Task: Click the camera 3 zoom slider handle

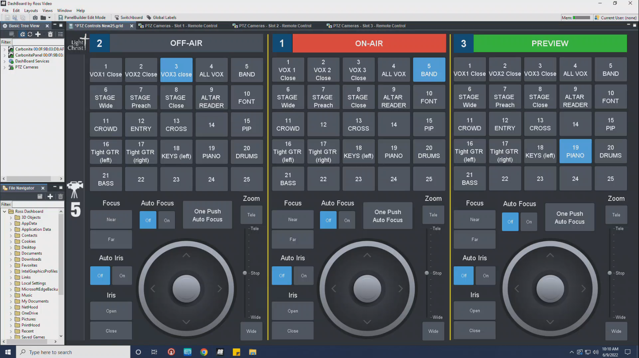Action: pyautogui.click(x=609, y=273)
